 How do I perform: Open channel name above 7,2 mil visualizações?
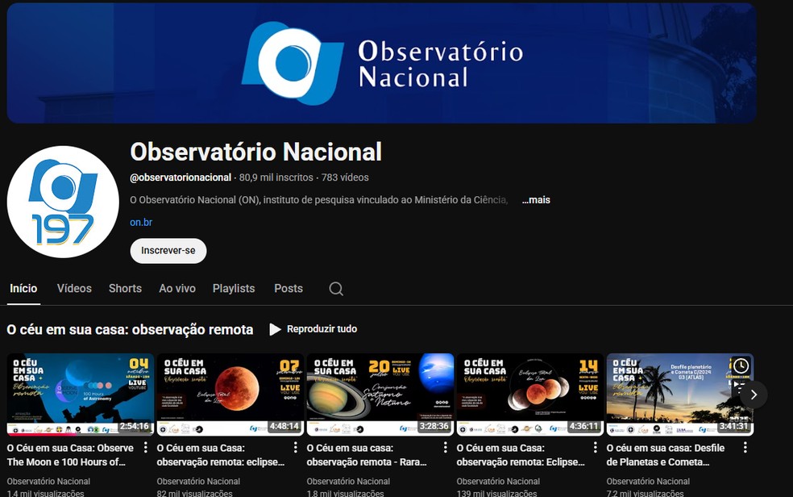pyautogui.click(x=648, y=482)
